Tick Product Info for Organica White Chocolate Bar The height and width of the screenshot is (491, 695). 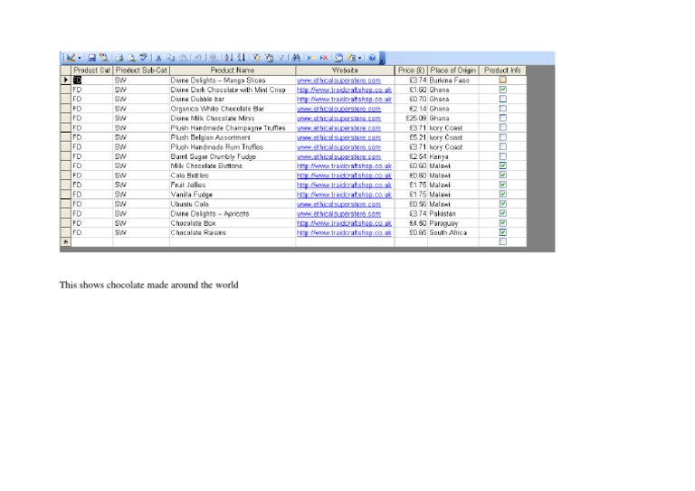[x=502, y=109]
